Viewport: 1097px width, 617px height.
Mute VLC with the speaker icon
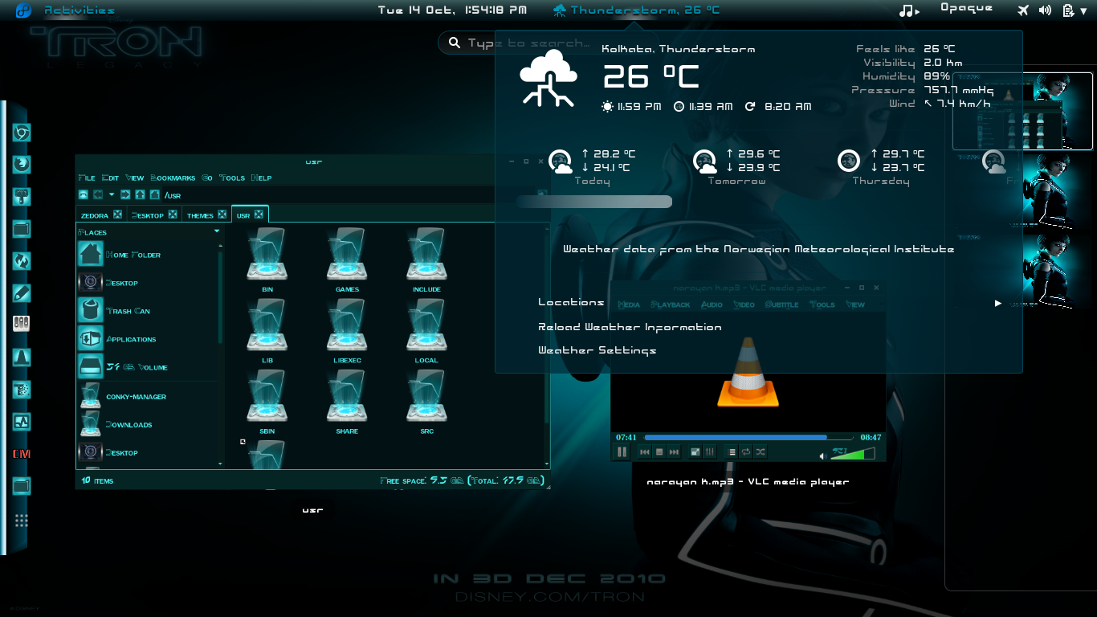click(x=823, y=456)
